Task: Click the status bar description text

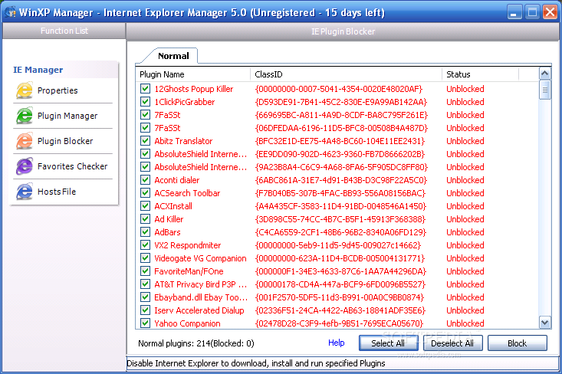Action: click(256, 363)
